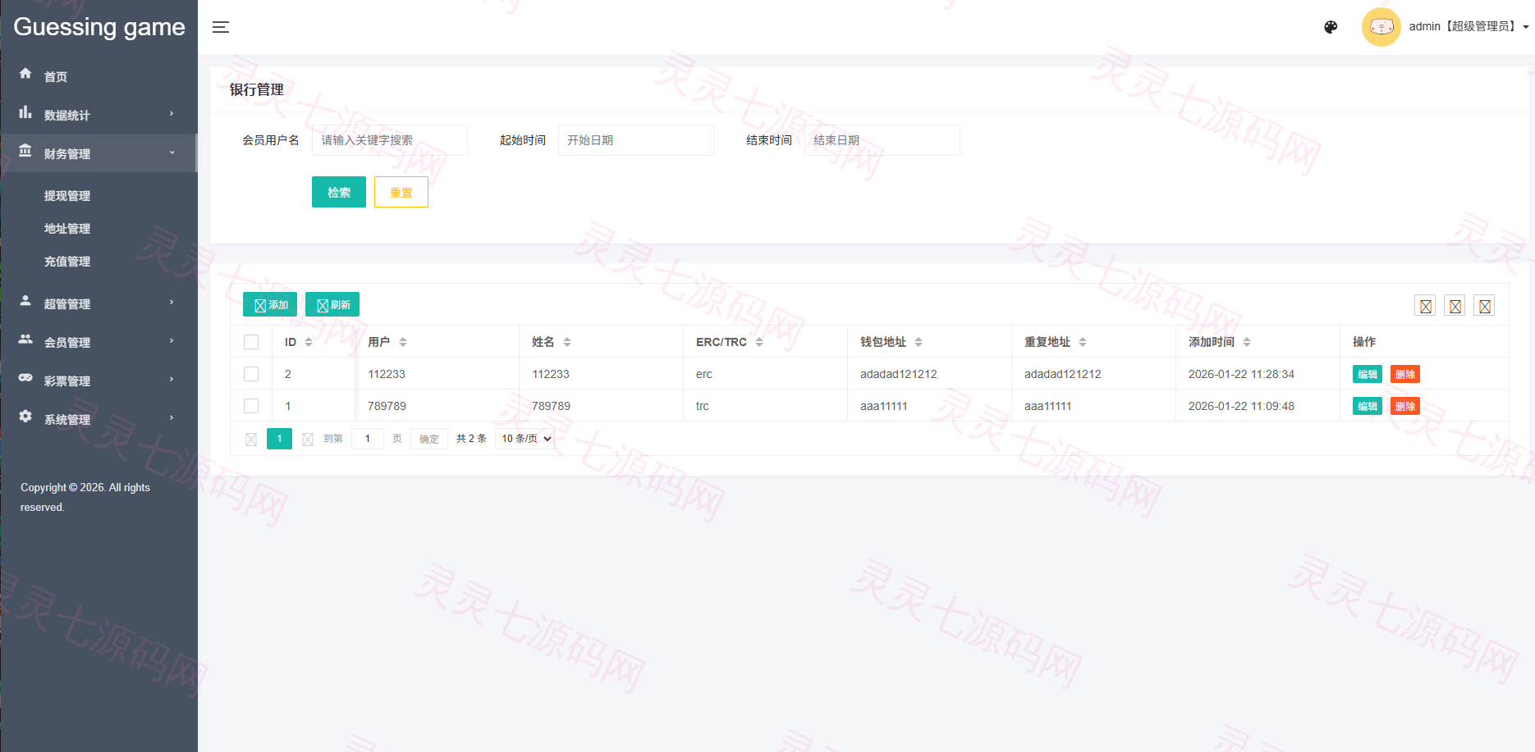
Task: Click the 重置 reset button
Action: tap(401, 192)
